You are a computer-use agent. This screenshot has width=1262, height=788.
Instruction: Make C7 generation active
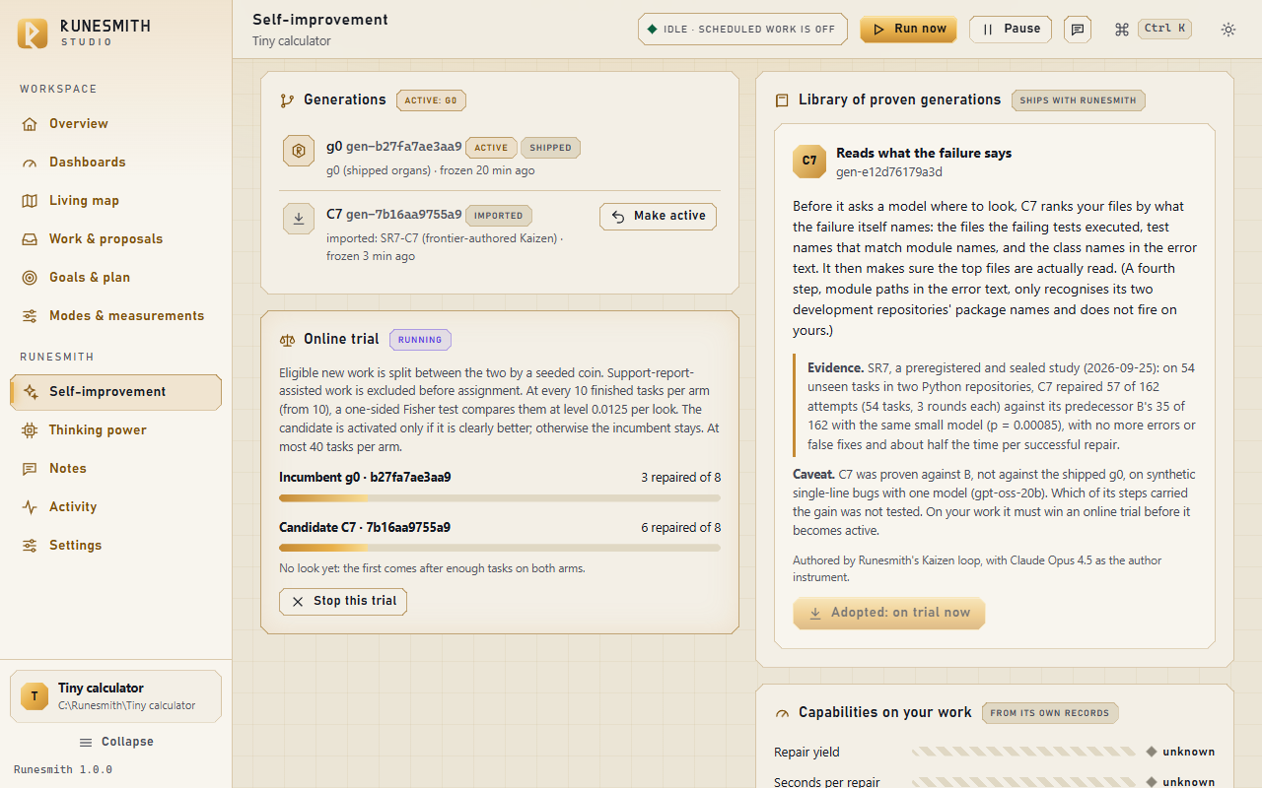click(658, 217)
